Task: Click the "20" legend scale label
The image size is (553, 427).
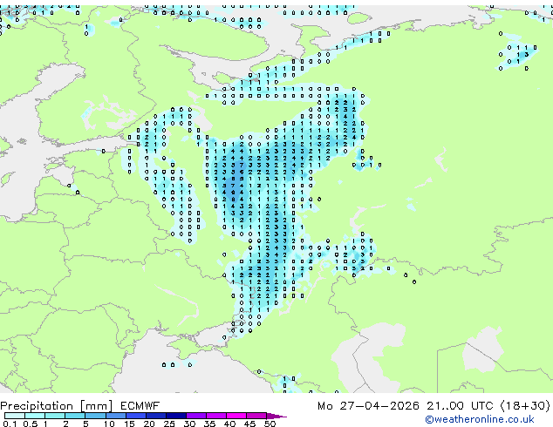Action: pyautogui.click(x=149, y=424)
